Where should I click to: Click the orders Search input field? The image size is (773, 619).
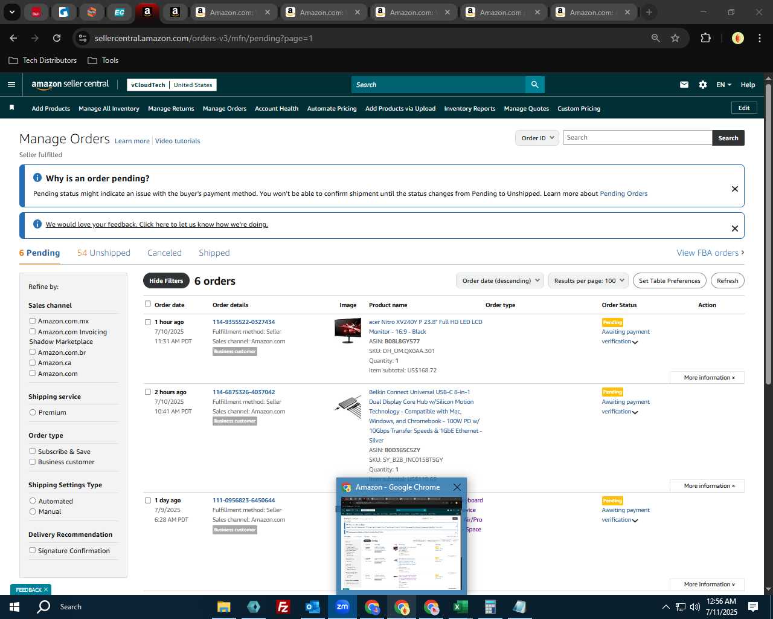pos(637,138)
